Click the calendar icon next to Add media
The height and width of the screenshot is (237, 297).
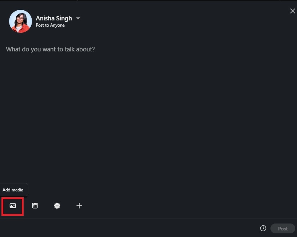coord(35,206)
